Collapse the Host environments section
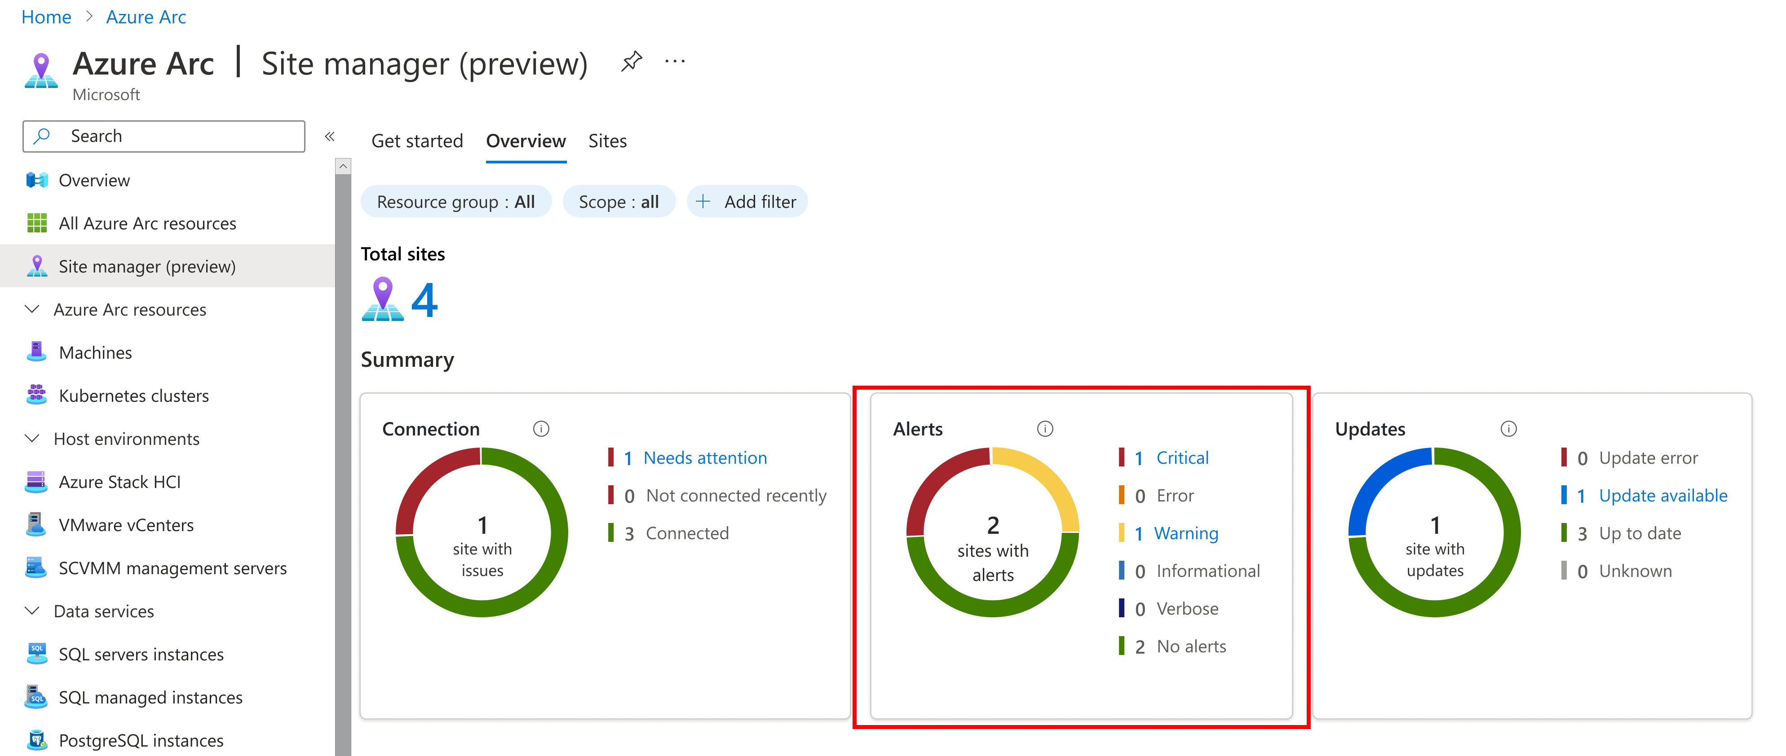 coord(32,439)
